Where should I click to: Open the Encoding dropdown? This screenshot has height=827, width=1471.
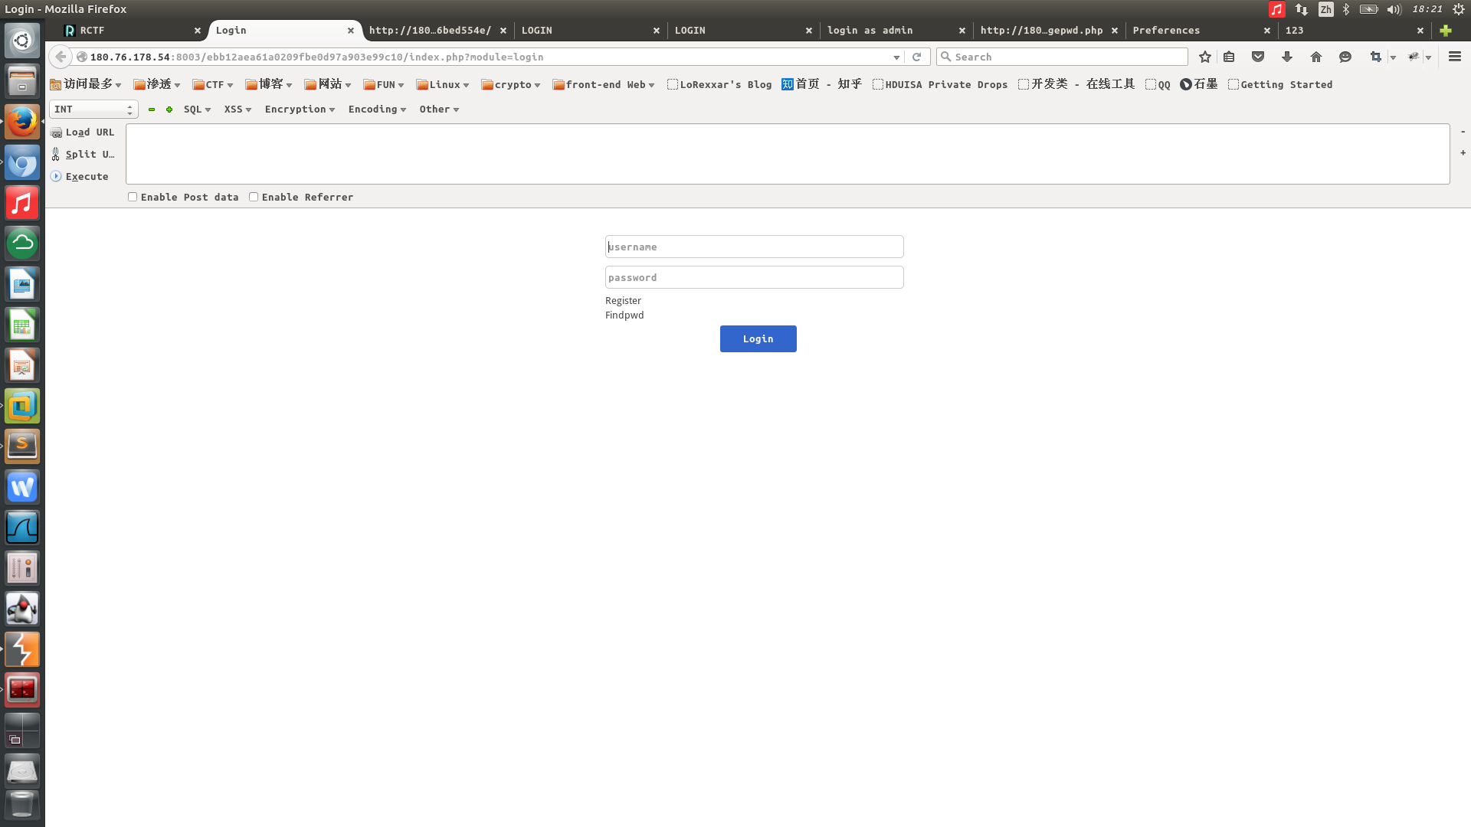pos(377,110)
